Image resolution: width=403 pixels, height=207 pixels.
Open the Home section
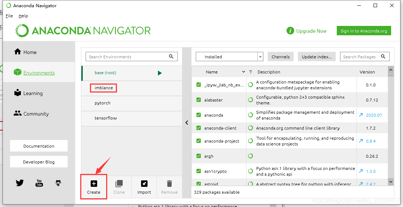tap(39, 52)
